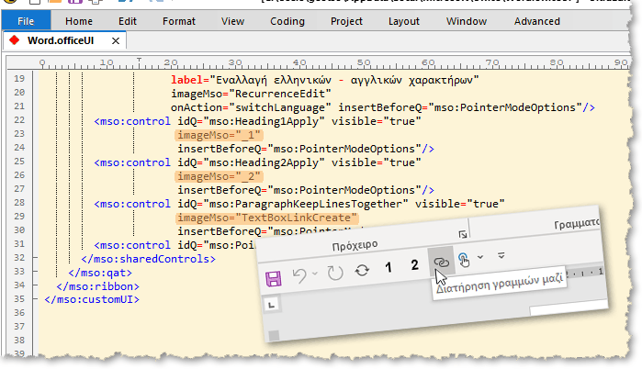
Task: Collapse fold marker at line 34
Action: pyautogui.click(x=35, y=285)
